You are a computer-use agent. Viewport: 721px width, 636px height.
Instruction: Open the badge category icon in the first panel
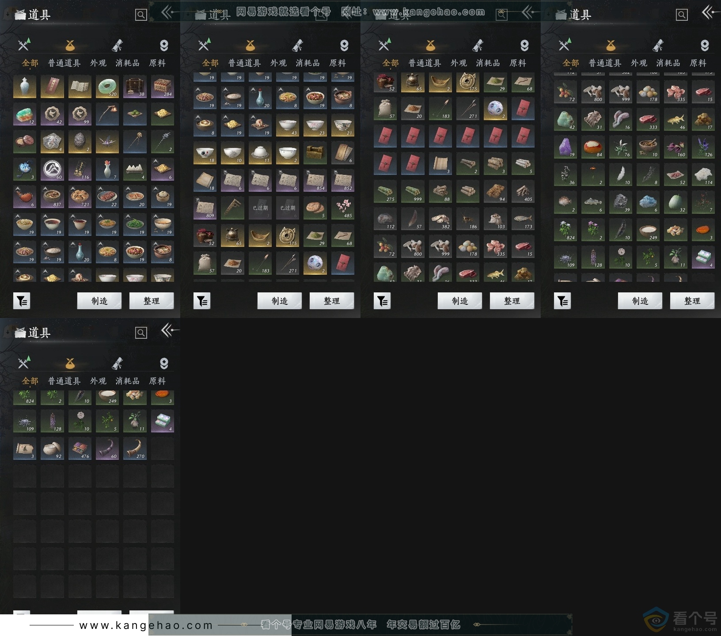[x=164, y=45]
